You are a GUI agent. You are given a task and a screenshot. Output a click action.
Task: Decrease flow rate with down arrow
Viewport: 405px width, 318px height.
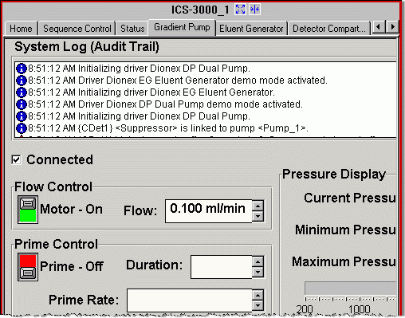pos(258,217)
